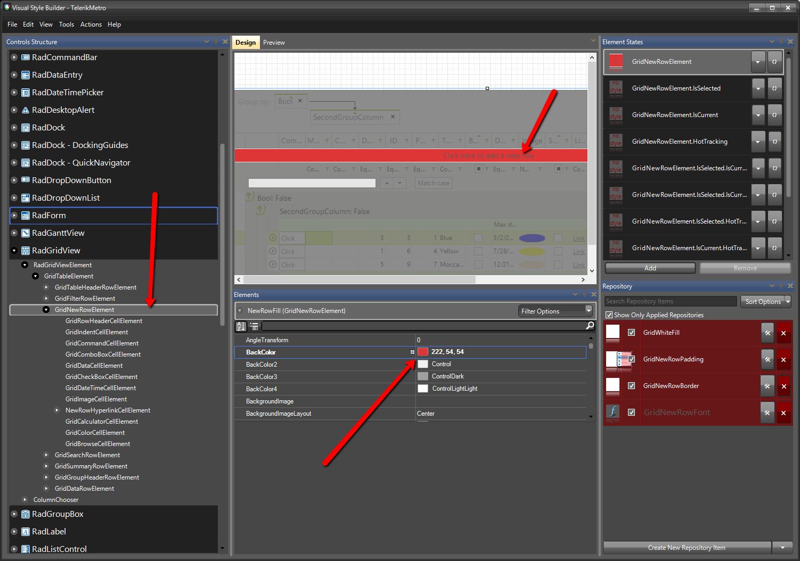
Task: Close the Repository panel
Action: pyautogui.click(x=790, y=286)
